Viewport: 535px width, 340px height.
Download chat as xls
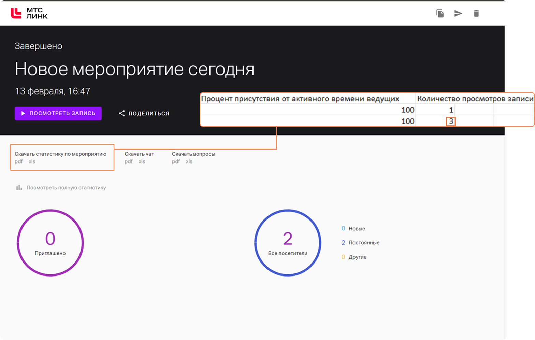tap(142, 161)
